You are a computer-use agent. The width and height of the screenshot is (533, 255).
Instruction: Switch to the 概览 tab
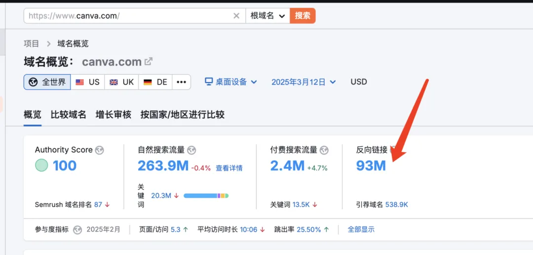(33, 115)
